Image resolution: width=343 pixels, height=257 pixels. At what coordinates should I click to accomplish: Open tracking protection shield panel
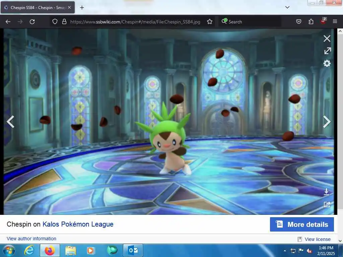pyautogui.click(x=55, y=22)
